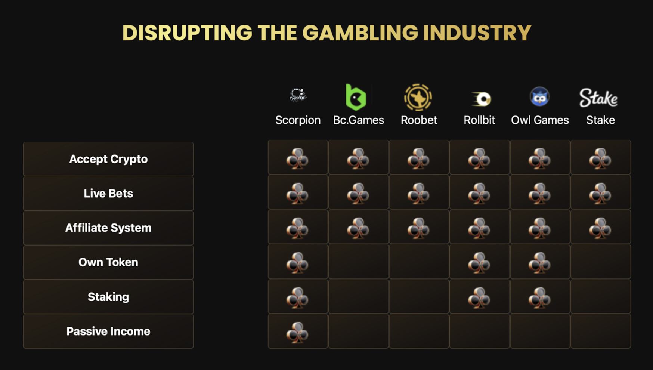
Task: Select the Staking row label
Action: (108, 297)
